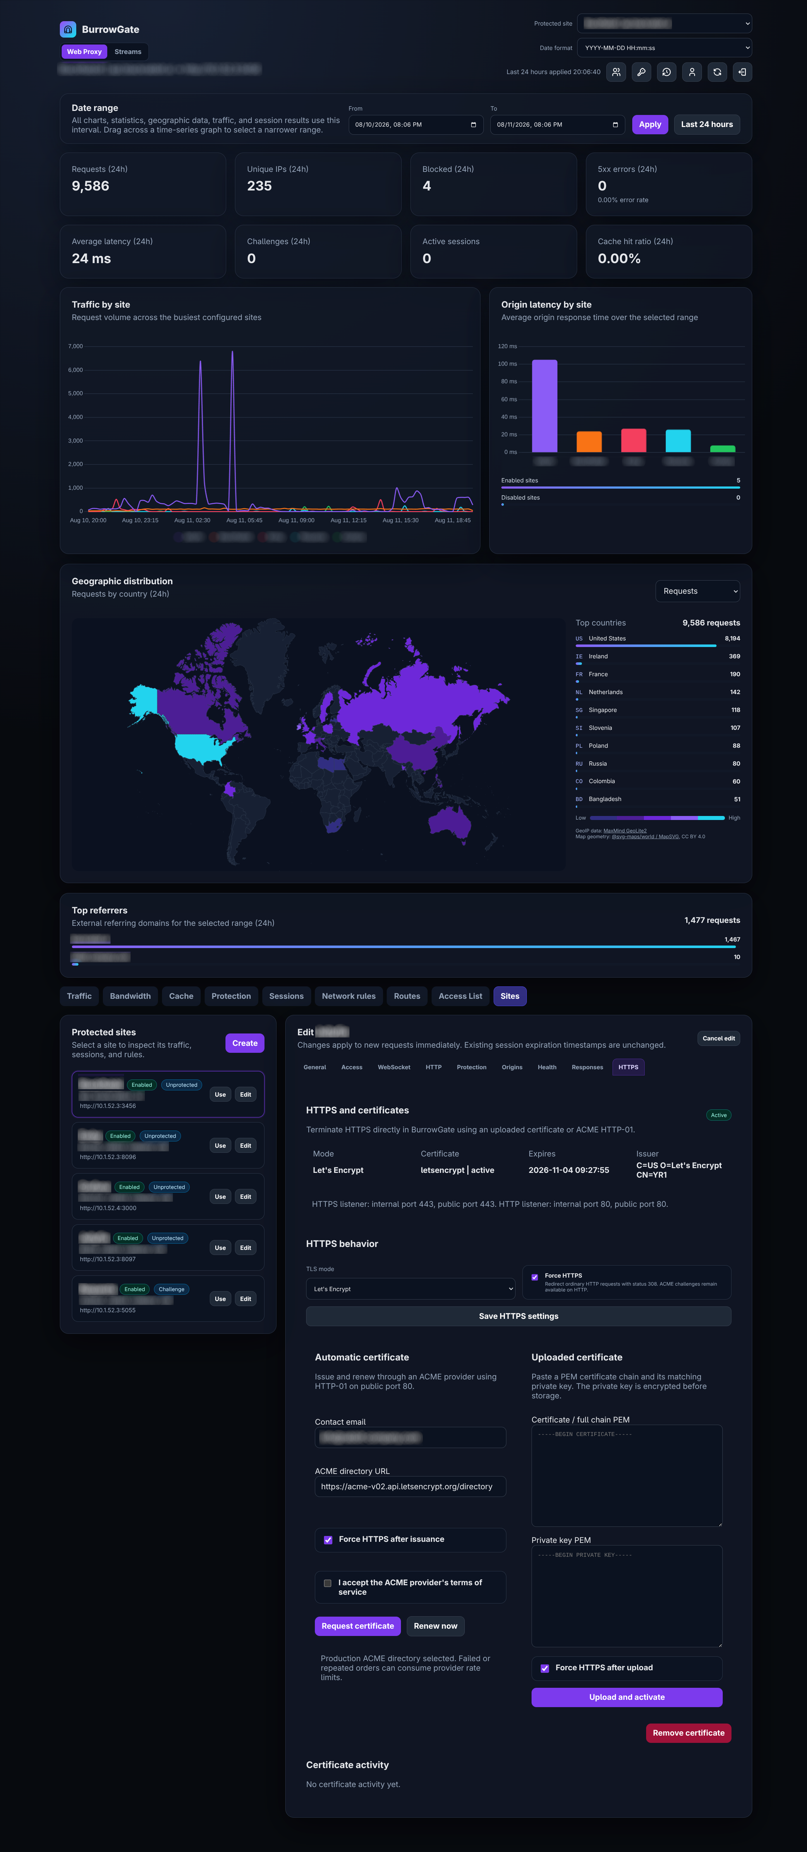This screenshot has width=807, height=1852.
Task: Click the BurrowGate logo icon
Action: (x=67, y=30)
